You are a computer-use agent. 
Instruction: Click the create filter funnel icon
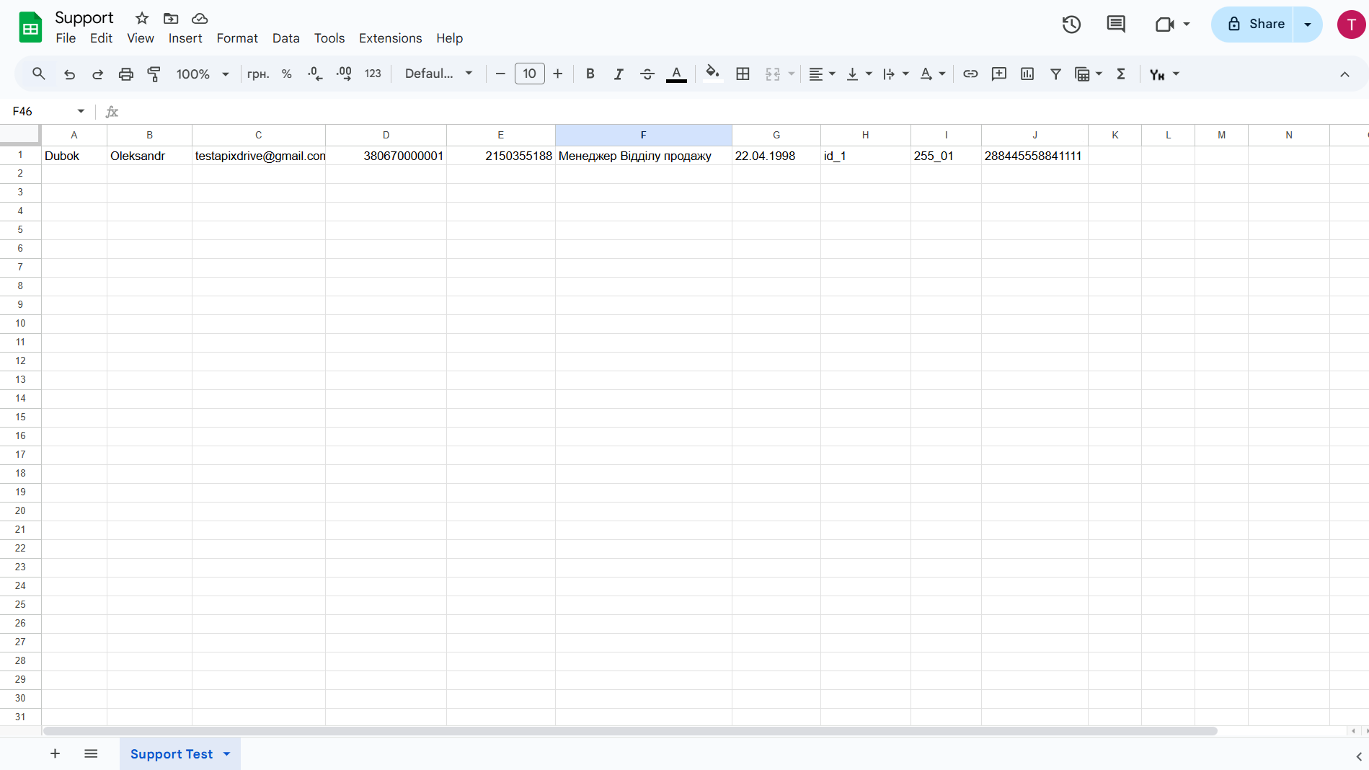pyautogui.click(x=1055, y=74)
